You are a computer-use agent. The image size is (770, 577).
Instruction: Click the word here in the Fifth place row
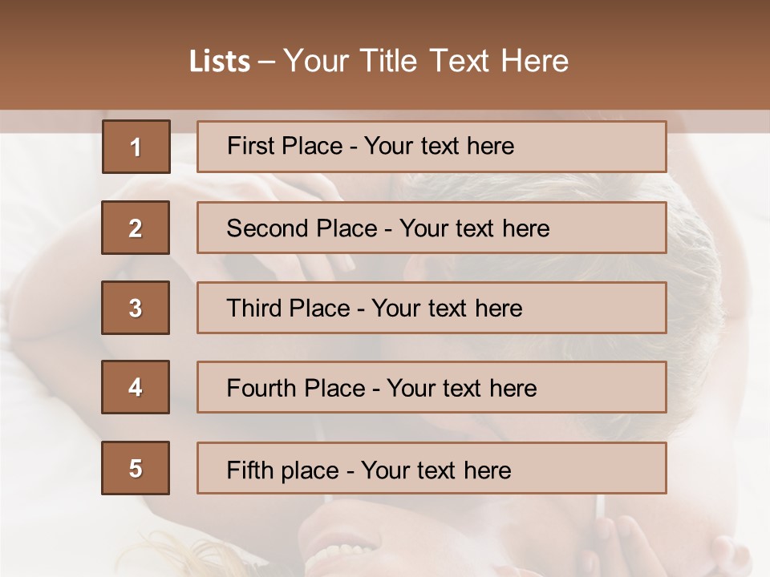pos(487,470)
